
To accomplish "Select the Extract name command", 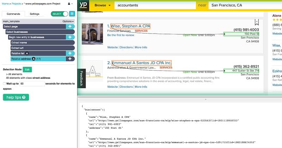I will (42, 43).
